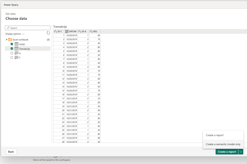Image resolution: width=247 pixels, height=164 pixels.
Task: Click the table icon next to Artikli
Action: pos(16,44)
